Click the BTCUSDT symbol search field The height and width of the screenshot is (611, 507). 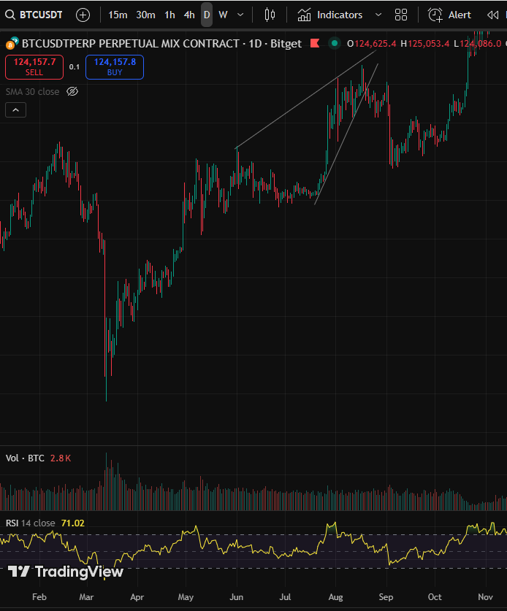(x=35, y=15)
